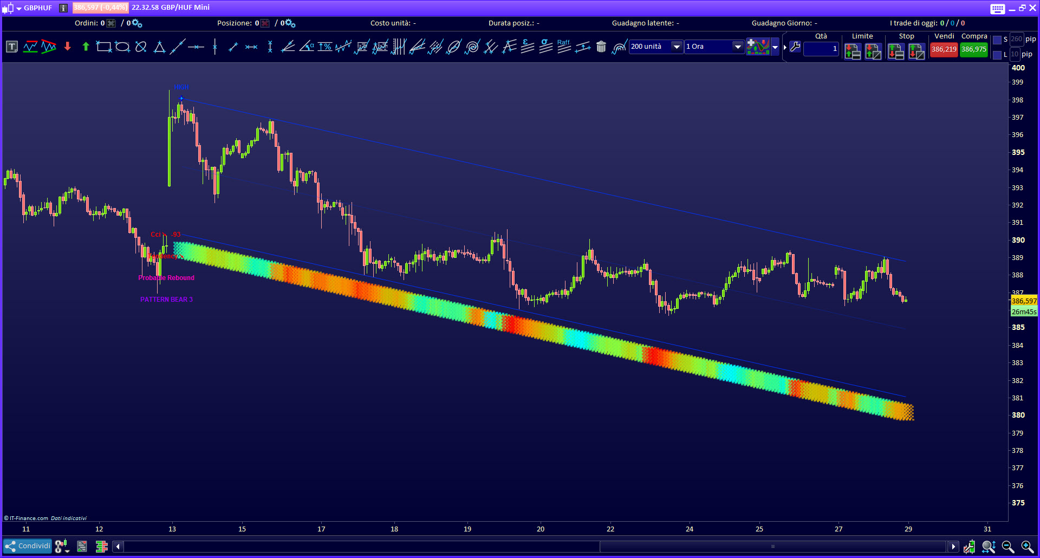Open the GBPHUF instrument menu

19,8
